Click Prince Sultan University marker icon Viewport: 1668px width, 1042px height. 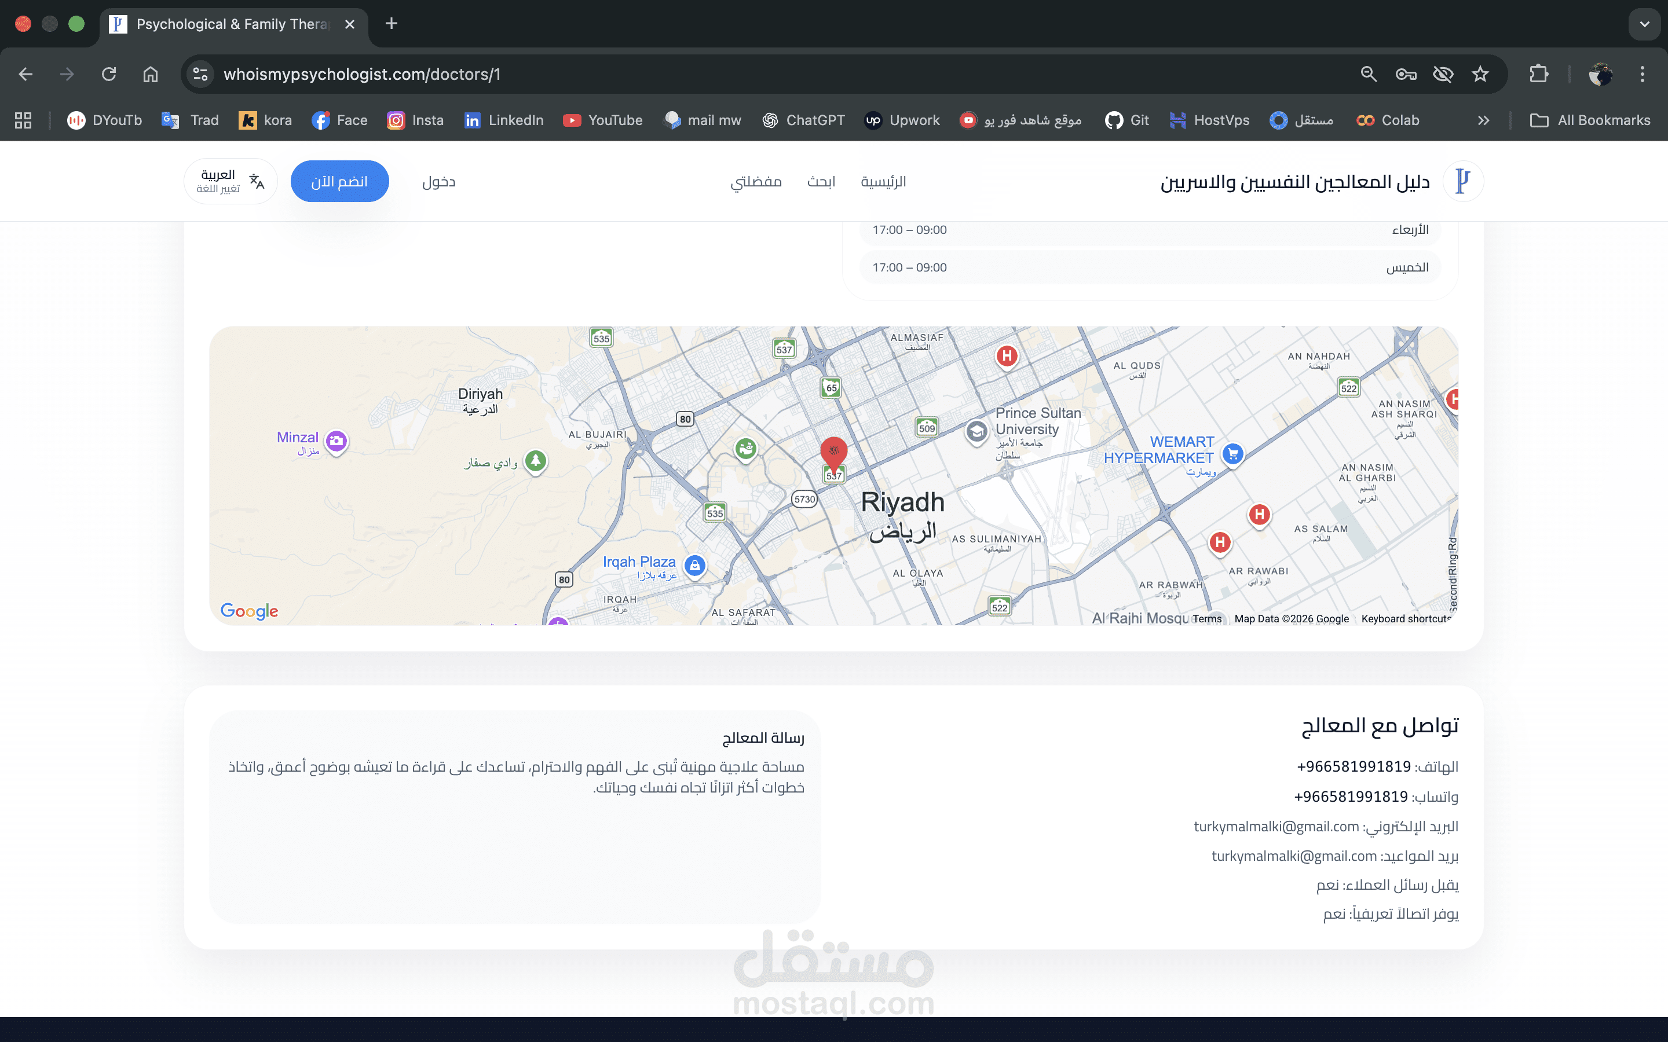(976, 432)
